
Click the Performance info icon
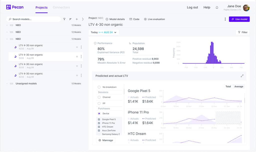point(95,43)
